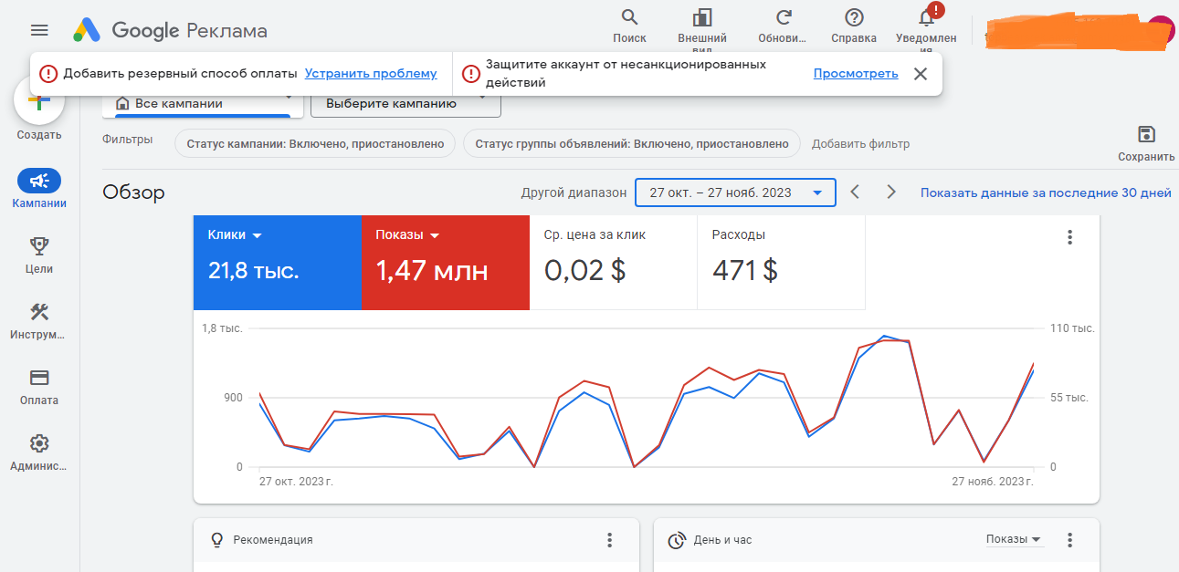Screen dimensions: 1179x572
Task: Click the Добавить фильтр field
Action: point(860,143)
